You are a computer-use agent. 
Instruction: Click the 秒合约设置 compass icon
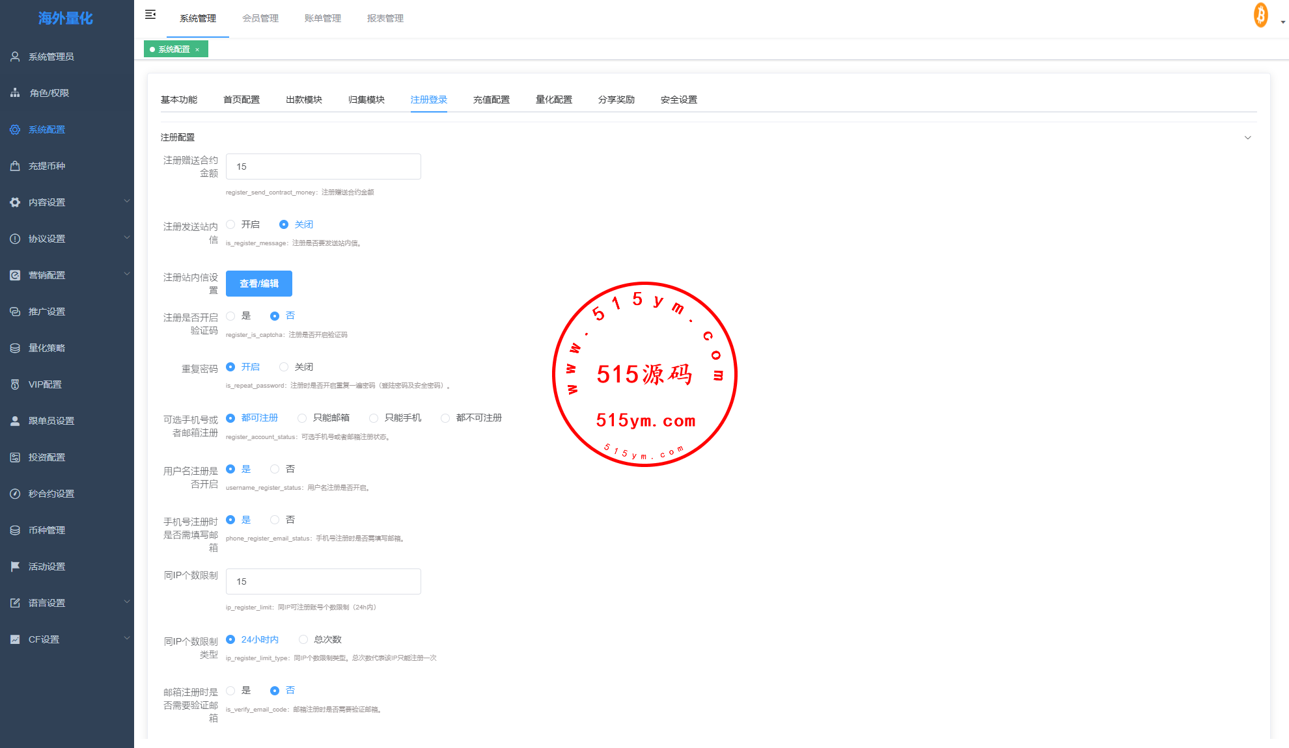(15, 494)
